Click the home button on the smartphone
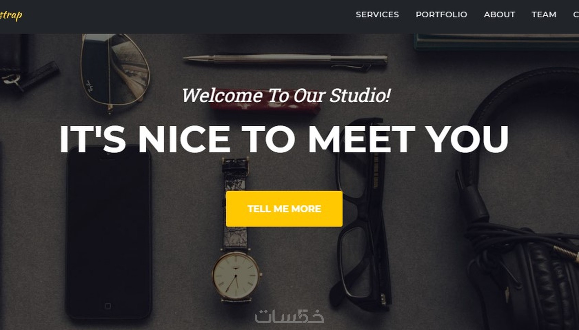Image resolution: width=579 pixels, height=330 pixels. (x=108, y=306)
